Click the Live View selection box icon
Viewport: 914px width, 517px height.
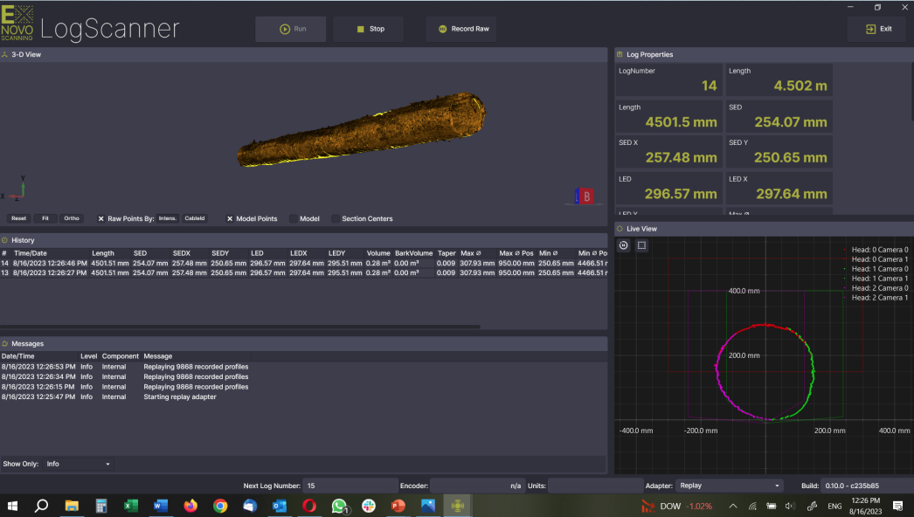[x=641, y=245]
